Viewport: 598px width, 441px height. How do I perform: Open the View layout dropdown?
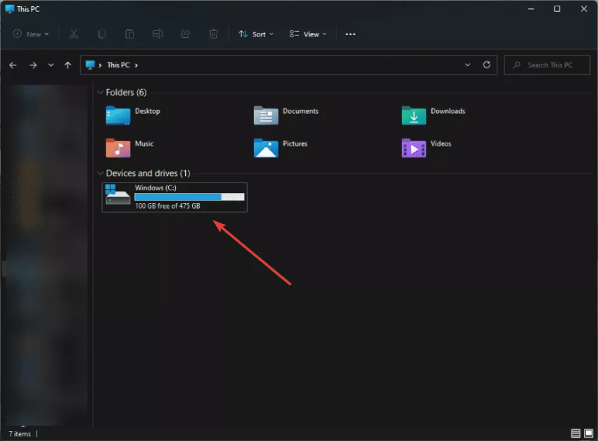[x=308, y=34]
